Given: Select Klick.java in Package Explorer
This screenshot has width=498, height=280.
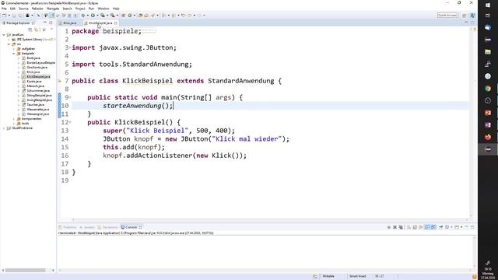Looking at the screenshot, I should [x=33, y=72].
